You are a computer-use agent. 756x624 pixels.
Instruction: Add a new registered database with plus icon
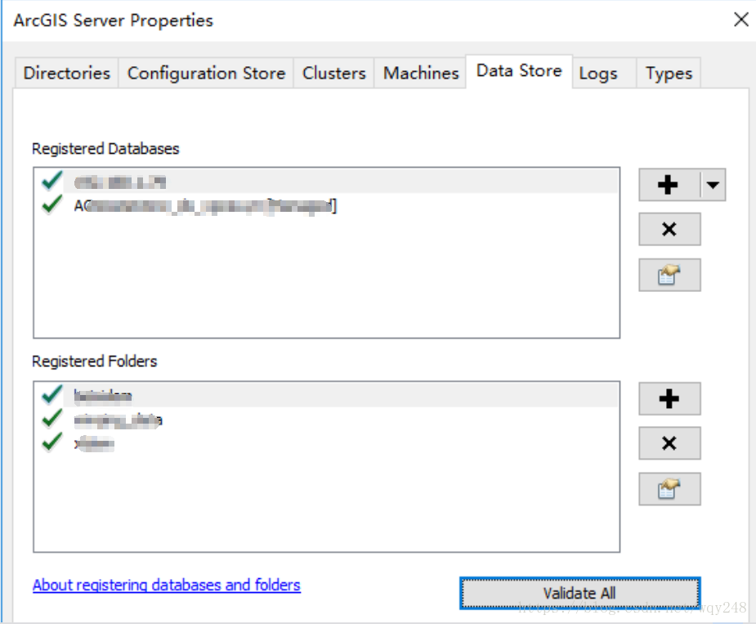pyautogui.click(x=669, y=185)
